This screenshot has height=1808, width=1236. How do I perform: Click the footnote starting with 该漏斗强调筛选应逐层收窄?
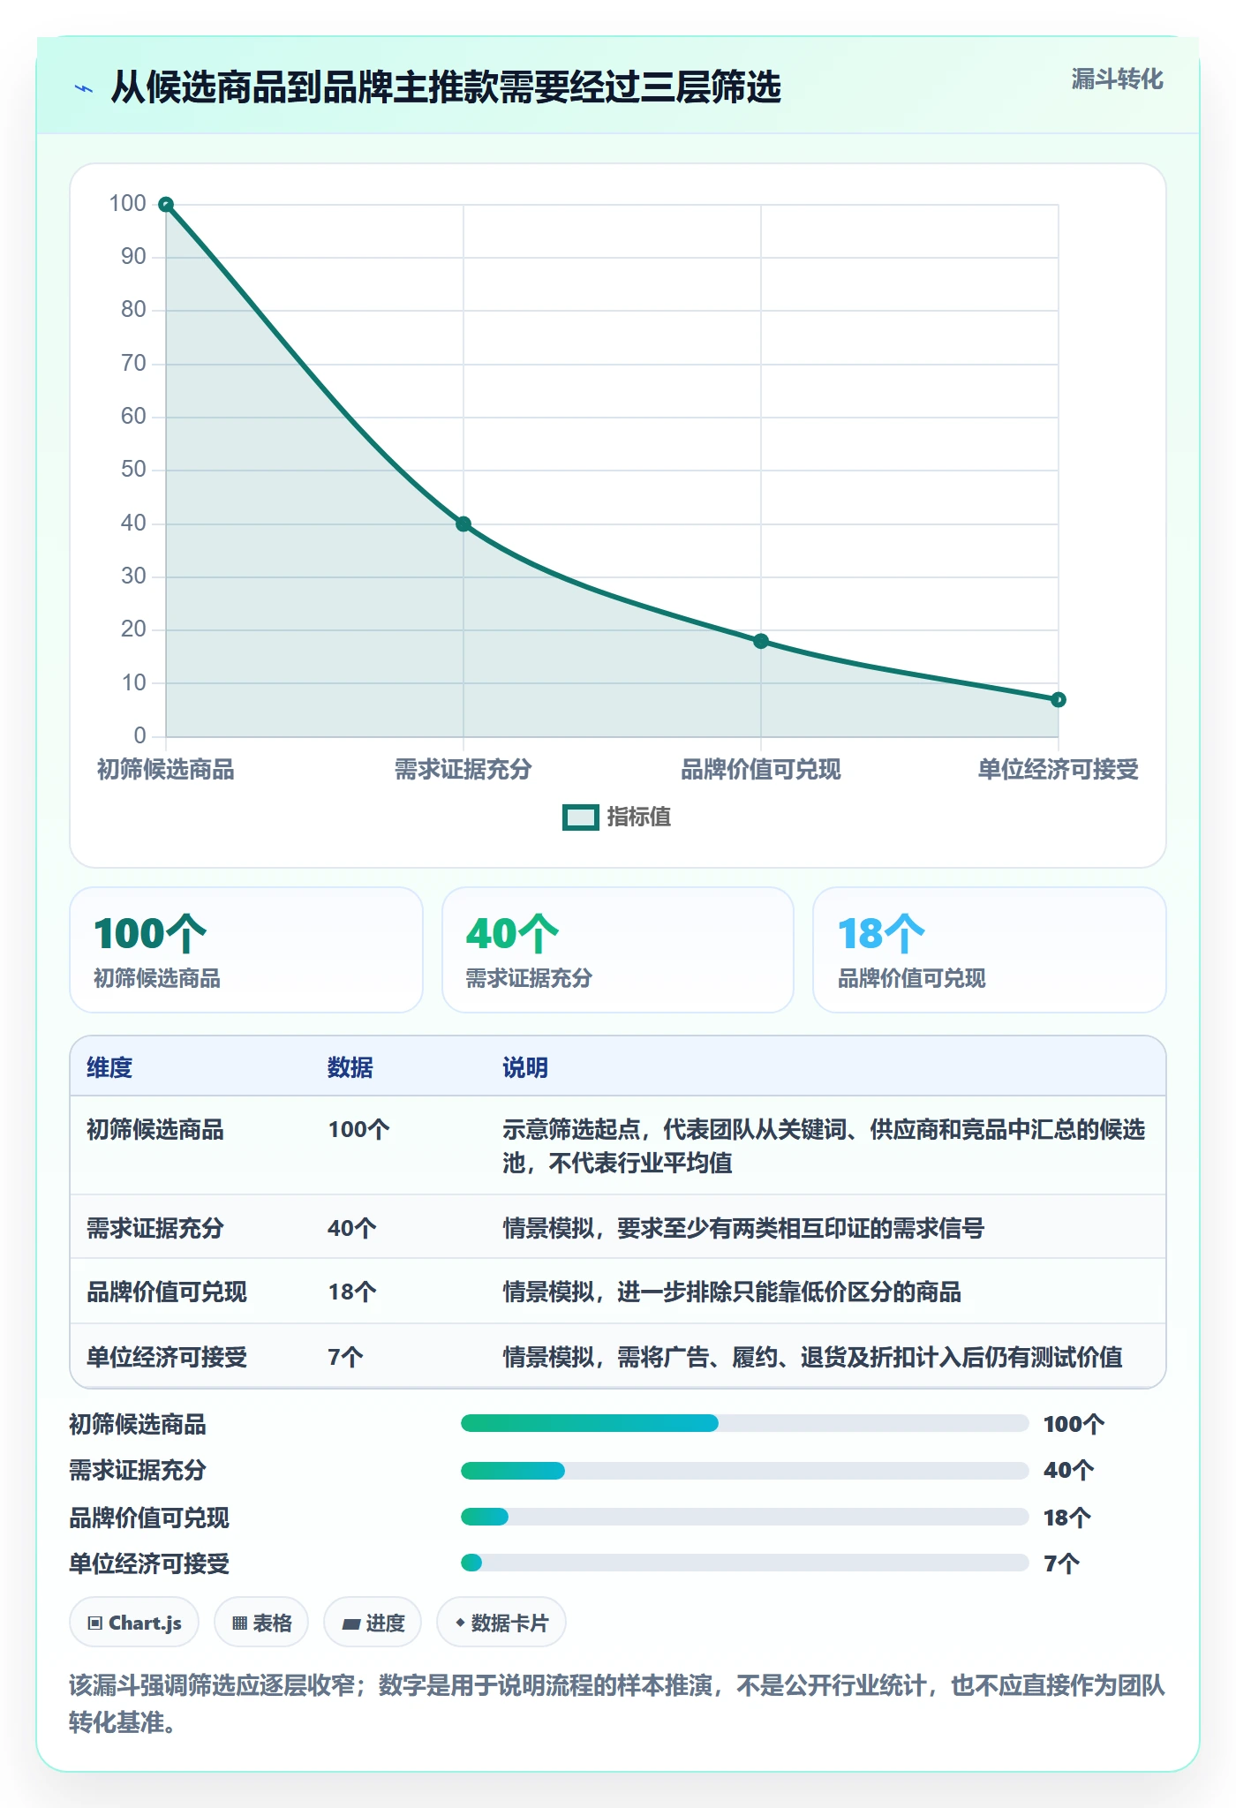617,1704
